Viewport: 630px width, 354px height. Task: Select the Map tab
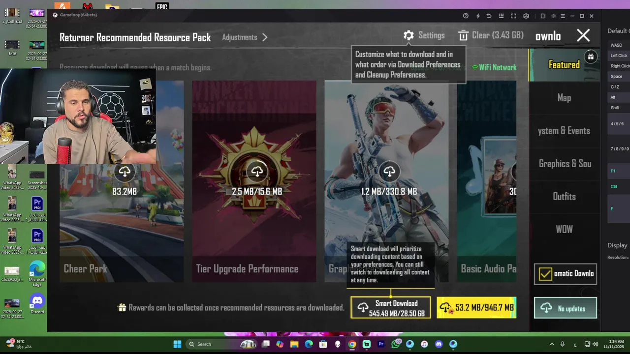click(x=564, y=98)
